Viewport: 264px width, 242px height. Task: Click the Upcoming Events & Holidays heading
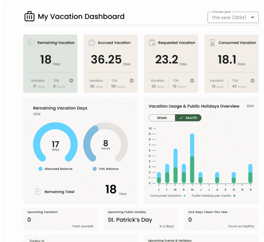[170, 240]
